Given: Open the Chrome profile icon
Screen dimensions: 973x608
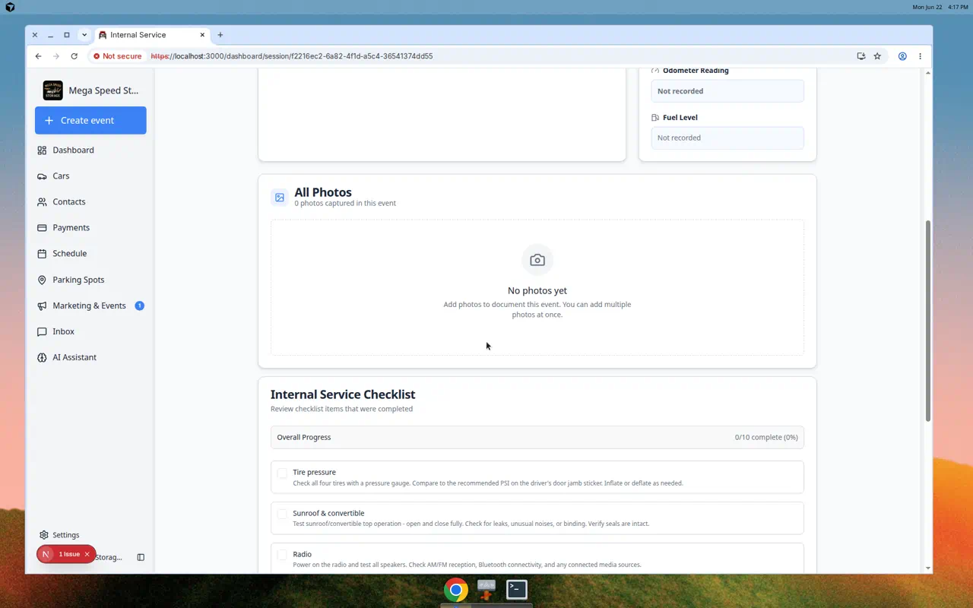Looking at the screenshot, I should tap(902, 56).
